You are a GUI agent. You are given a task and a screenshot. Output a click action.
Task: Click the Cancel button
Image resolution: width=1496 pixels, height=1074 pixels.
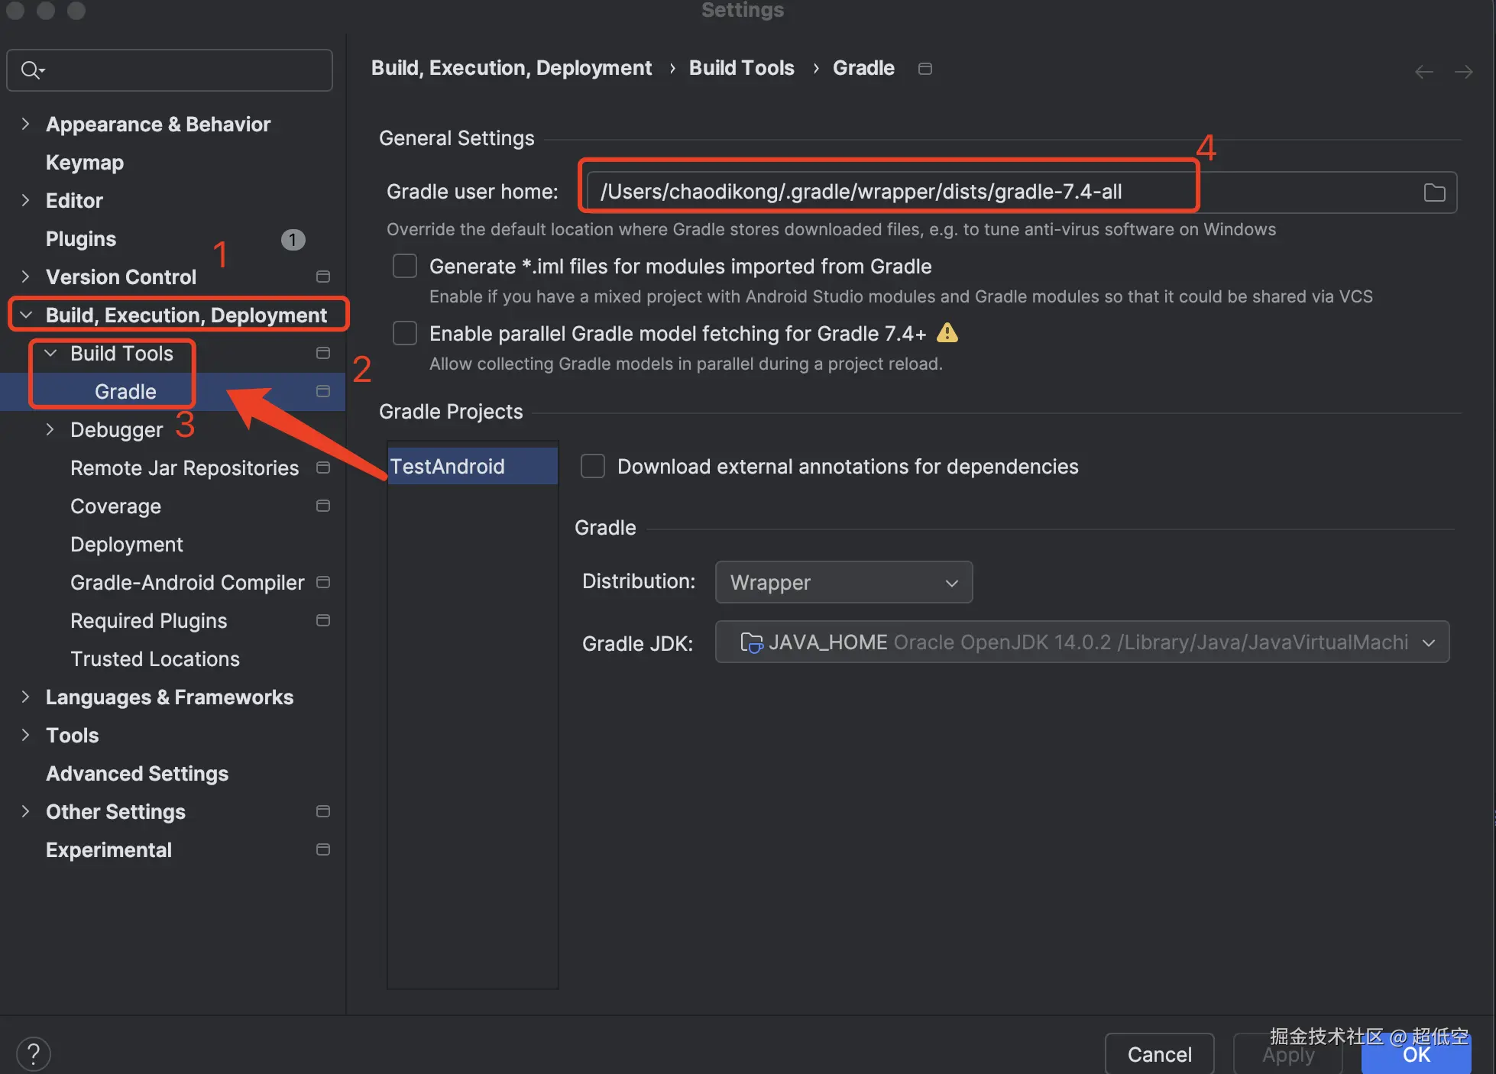pyautogui.click(x=1159, y=1054)
